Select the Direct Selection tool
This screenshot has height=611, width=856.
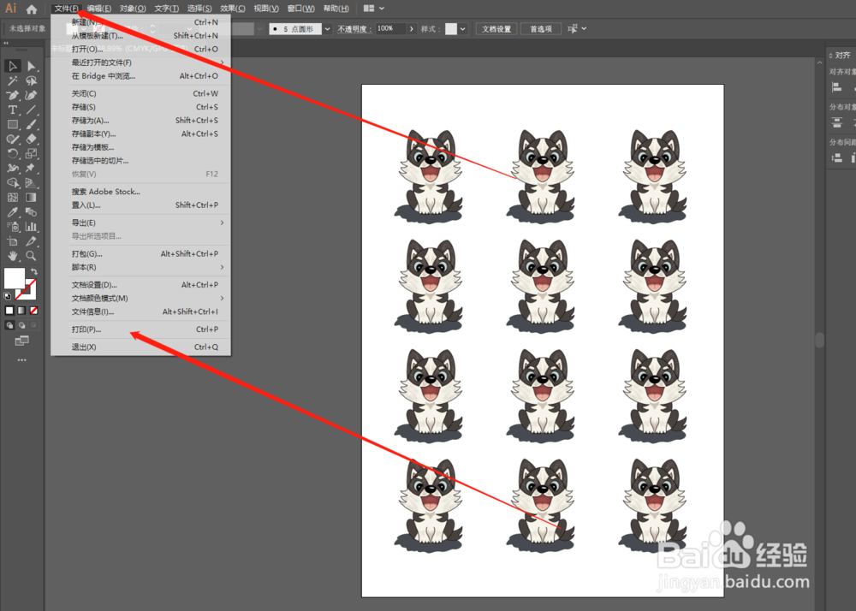[x=31, y=66]
